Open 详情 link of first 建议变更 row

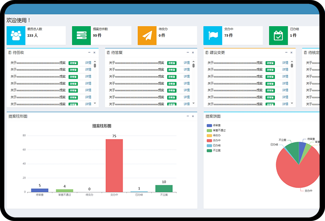click(285, 63)
